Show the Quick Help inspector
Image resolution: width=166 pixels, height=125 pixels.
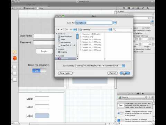coord(129,8)
